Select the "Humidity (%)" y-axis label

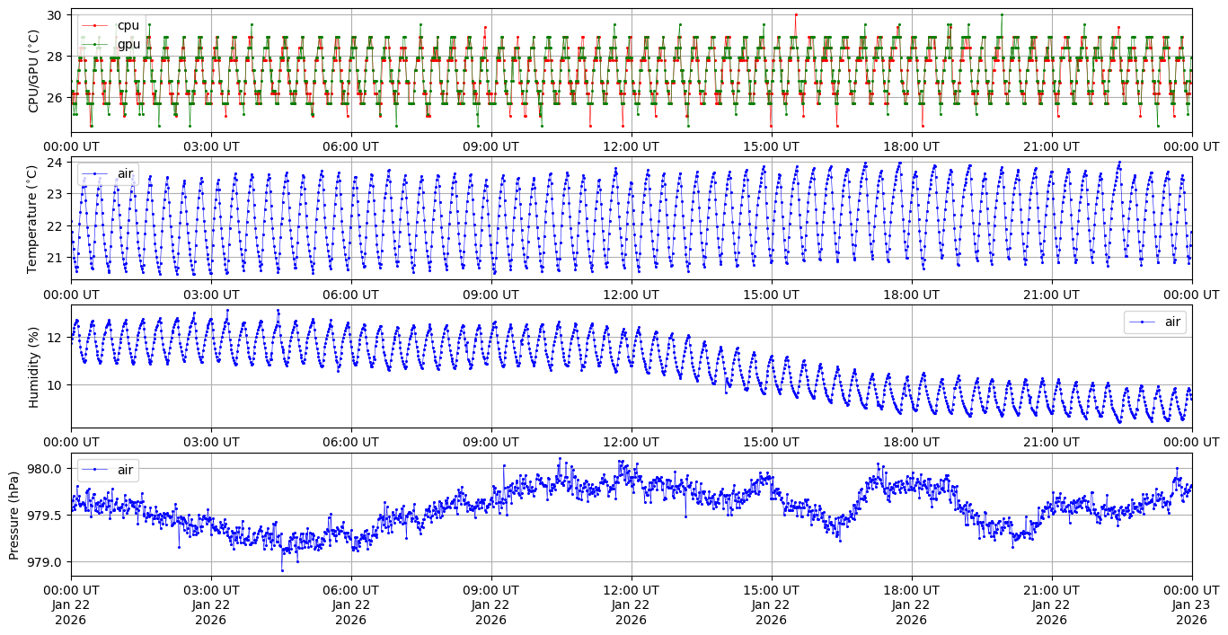click(34, 366)
